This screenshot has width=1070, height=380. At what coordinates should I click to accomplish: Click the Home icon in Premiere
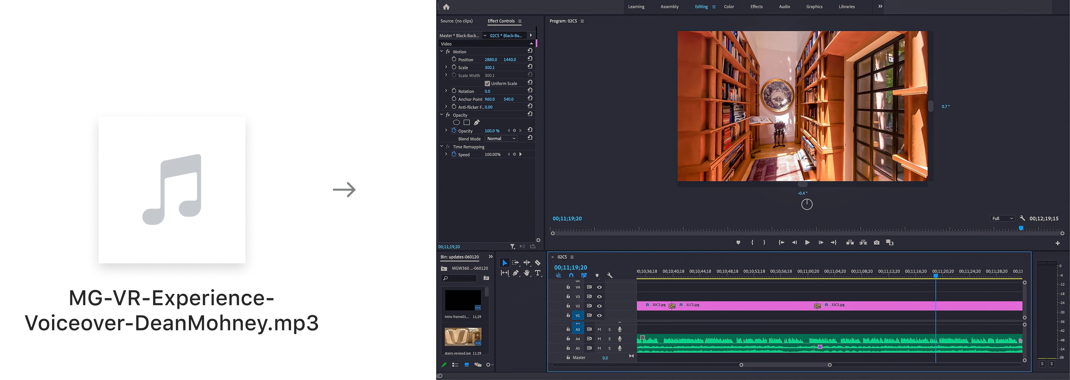point(446,7)
